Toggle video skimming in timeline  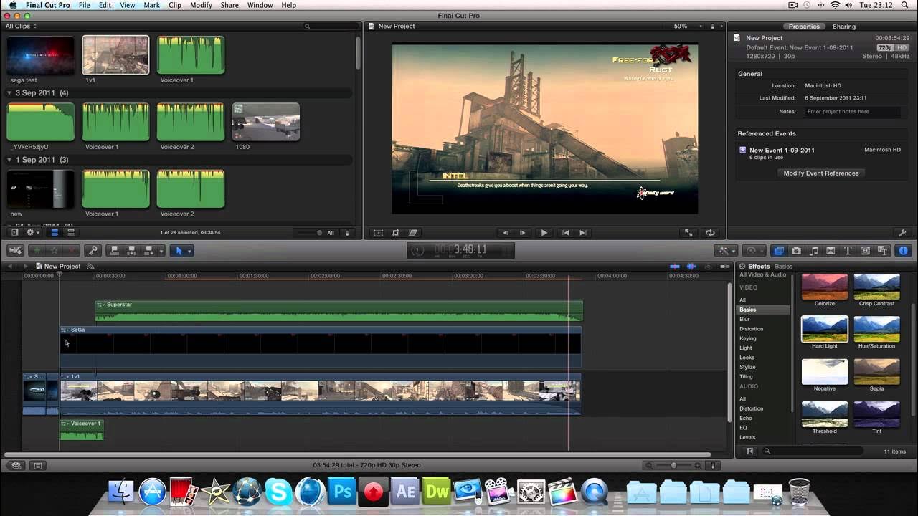pos(674,267)
